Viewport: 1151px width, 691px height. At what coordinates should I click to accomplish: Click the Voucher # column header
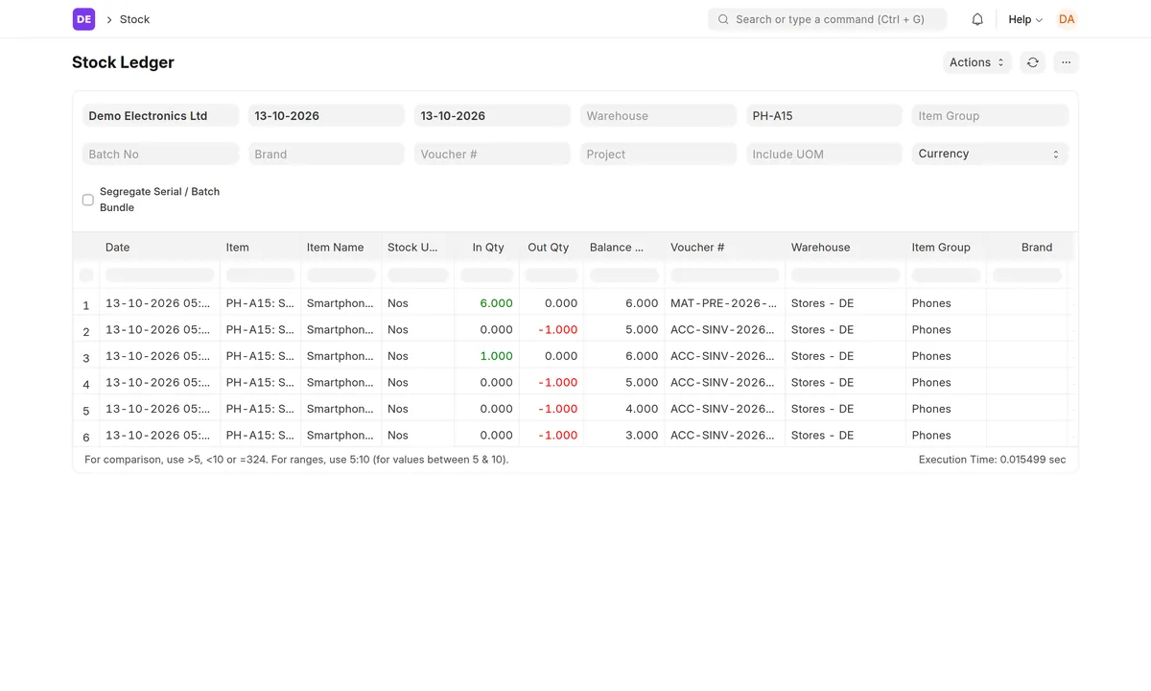(x=724, y=247)
